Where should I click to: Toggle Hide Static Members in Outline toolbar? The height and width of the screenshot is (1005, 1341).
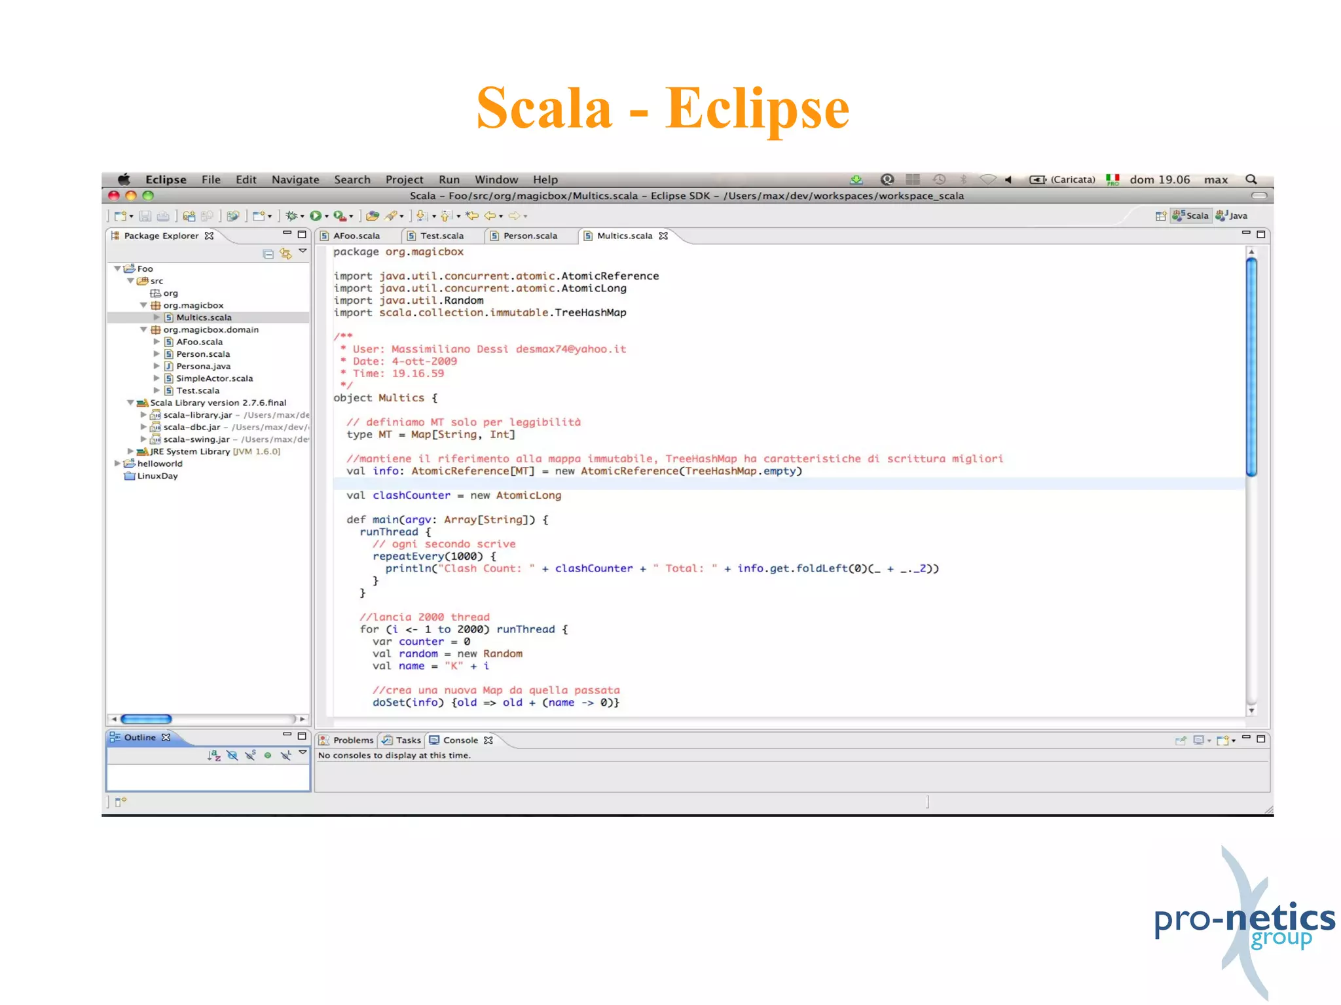coord(250,756)
